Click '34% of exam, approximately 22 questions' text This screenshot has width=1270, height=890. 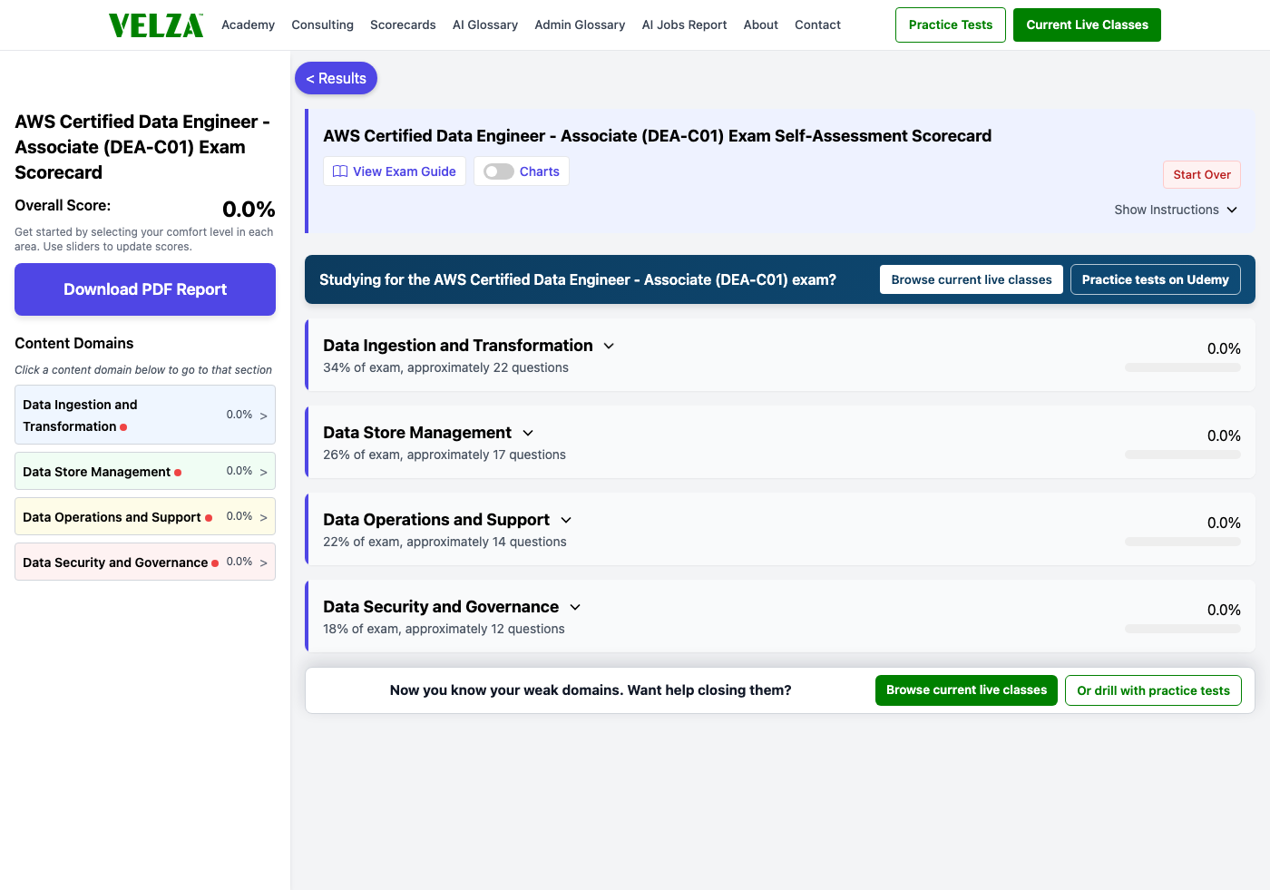445,367
